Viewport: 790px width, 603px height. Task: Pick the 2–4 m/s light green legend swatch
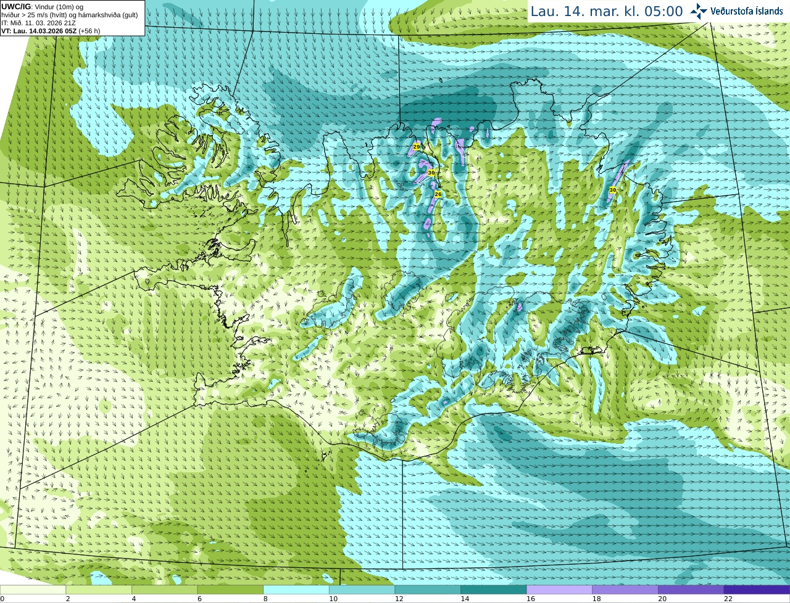pos(99,590)
